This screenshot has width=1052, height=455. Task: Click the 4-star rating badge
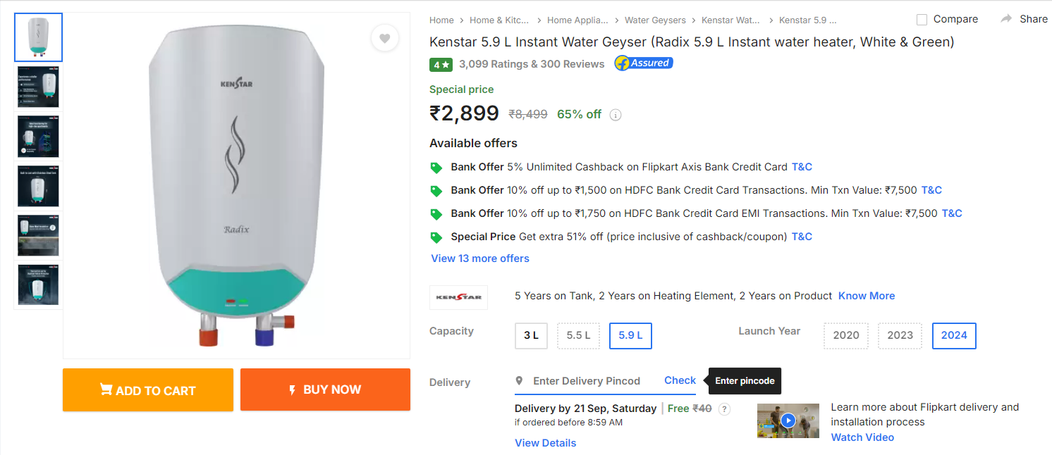441,64
